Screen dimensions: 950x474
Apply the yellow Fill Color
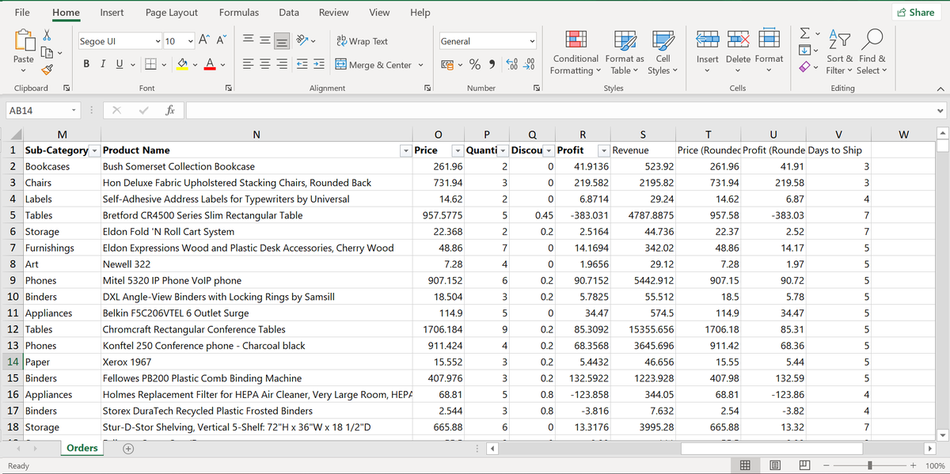[x=181, y=65]
